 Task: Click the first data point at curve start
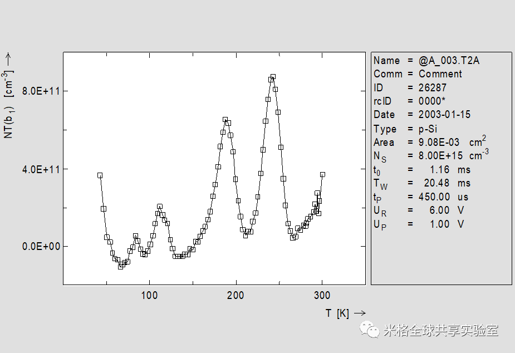tap(100, 175)
